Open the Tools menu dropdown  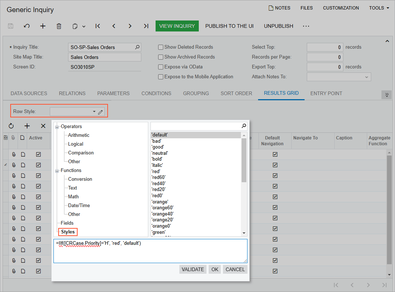click(x=379, y=8)
